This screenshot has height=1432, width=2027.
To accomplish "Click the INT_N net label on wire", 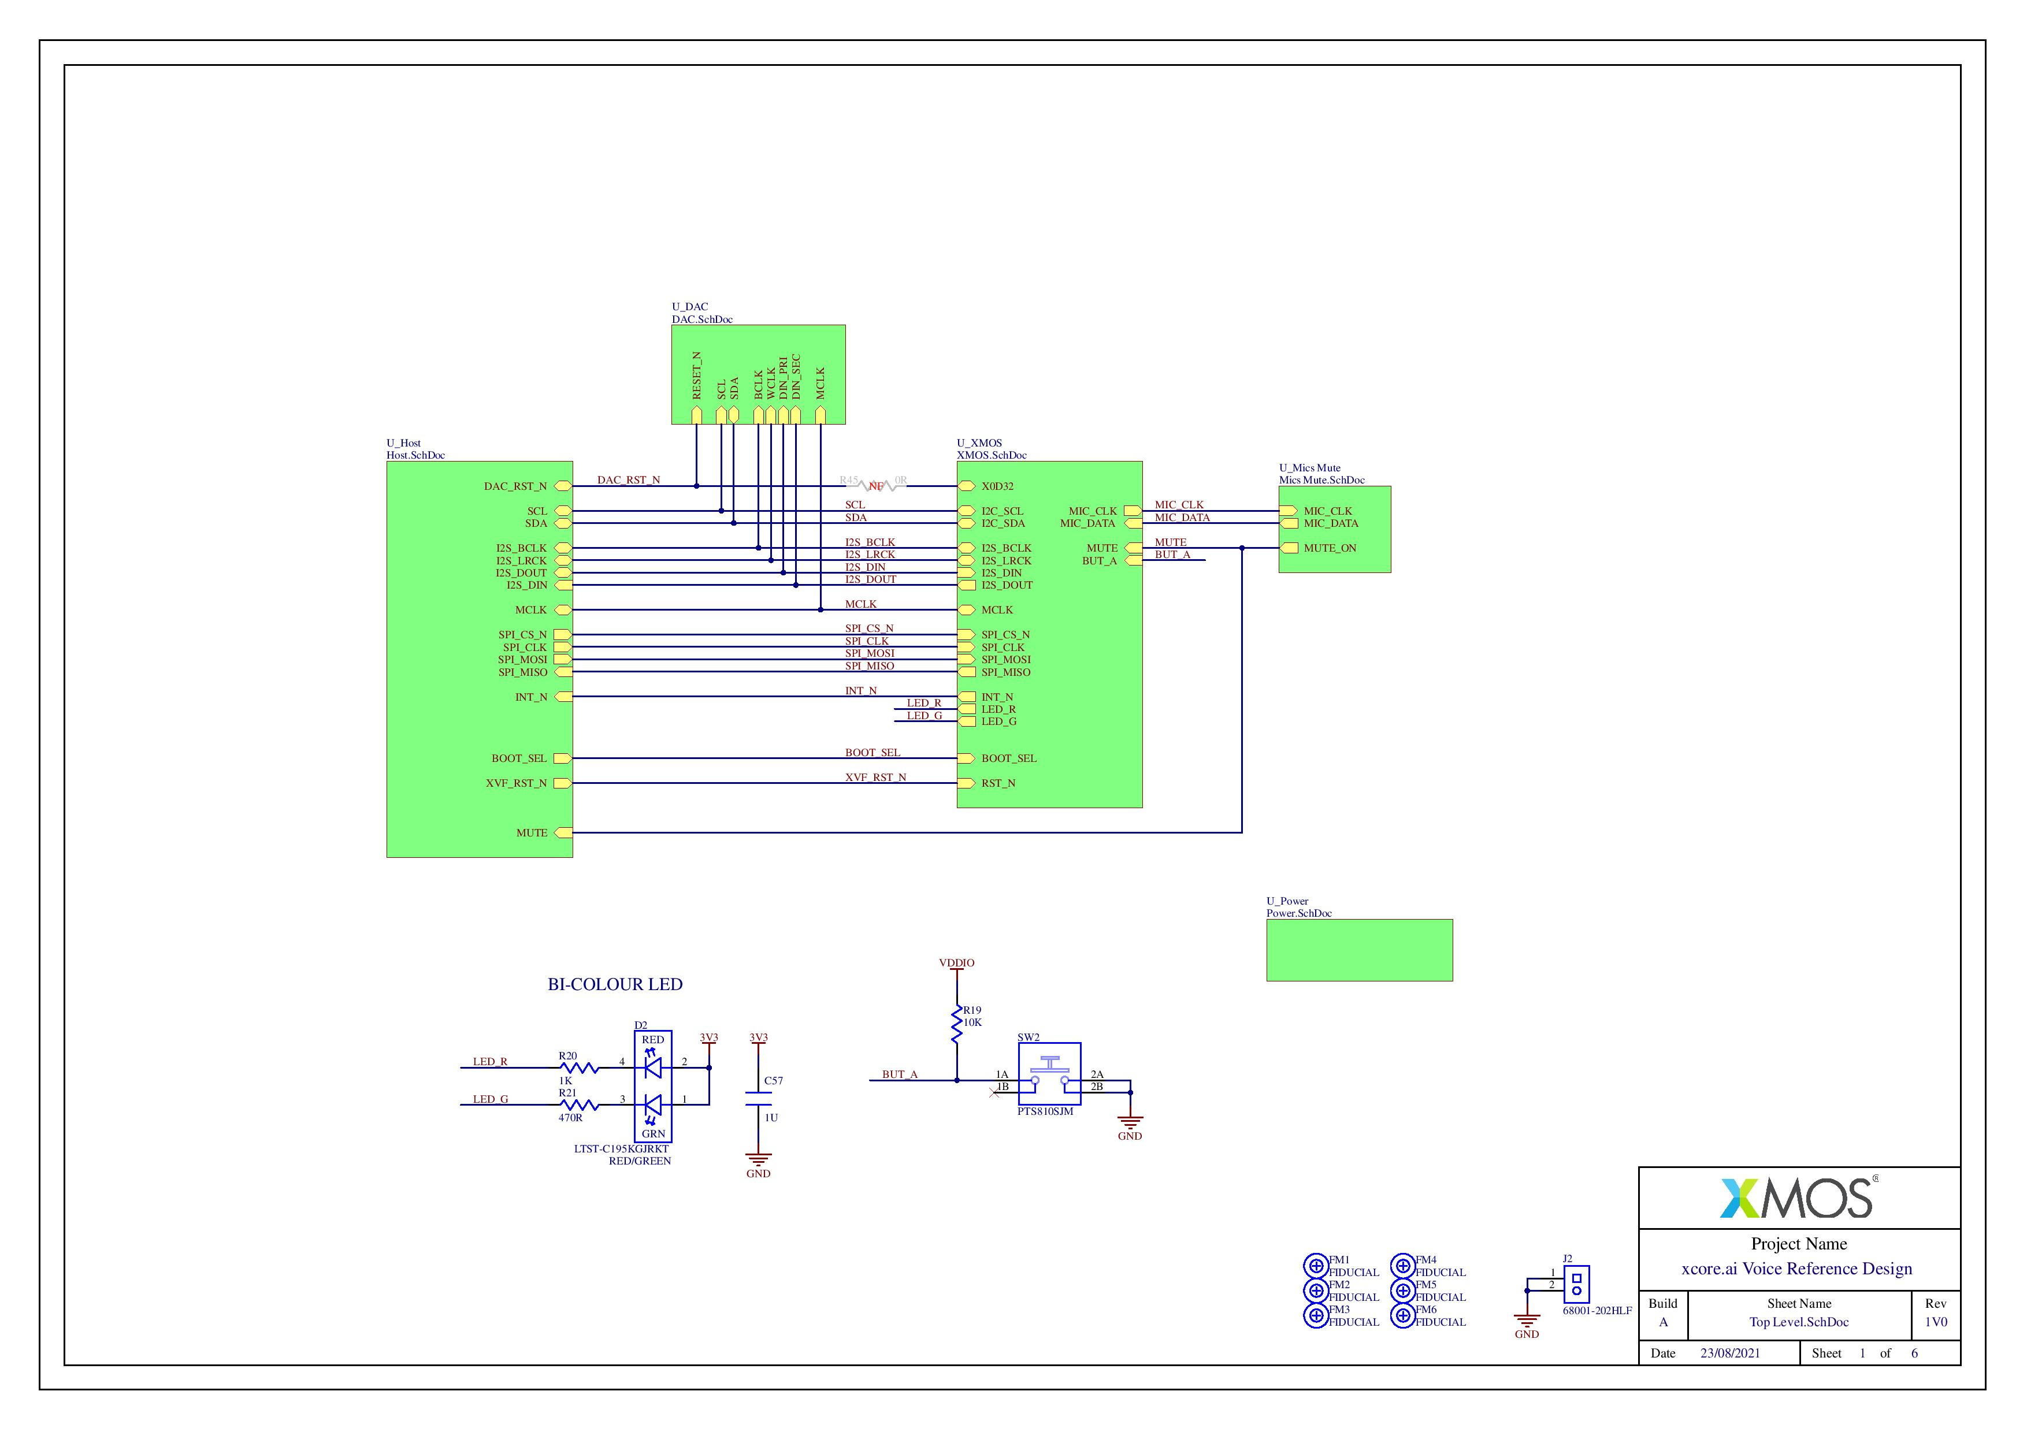I will [861, 691].
